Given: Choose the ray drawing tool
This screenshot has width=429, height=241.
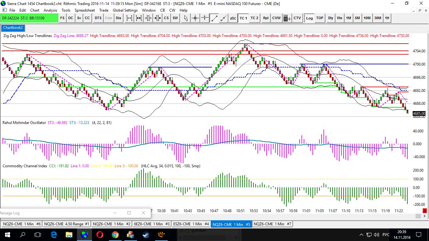Looking at the screenshot, I should (x=224, y=18).
